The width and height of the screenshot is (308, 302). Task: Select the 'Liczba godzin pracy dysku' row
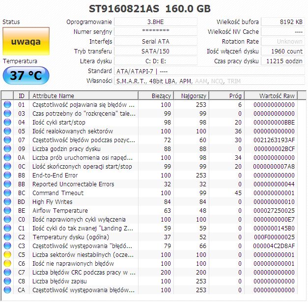click(x=149, y=149)
